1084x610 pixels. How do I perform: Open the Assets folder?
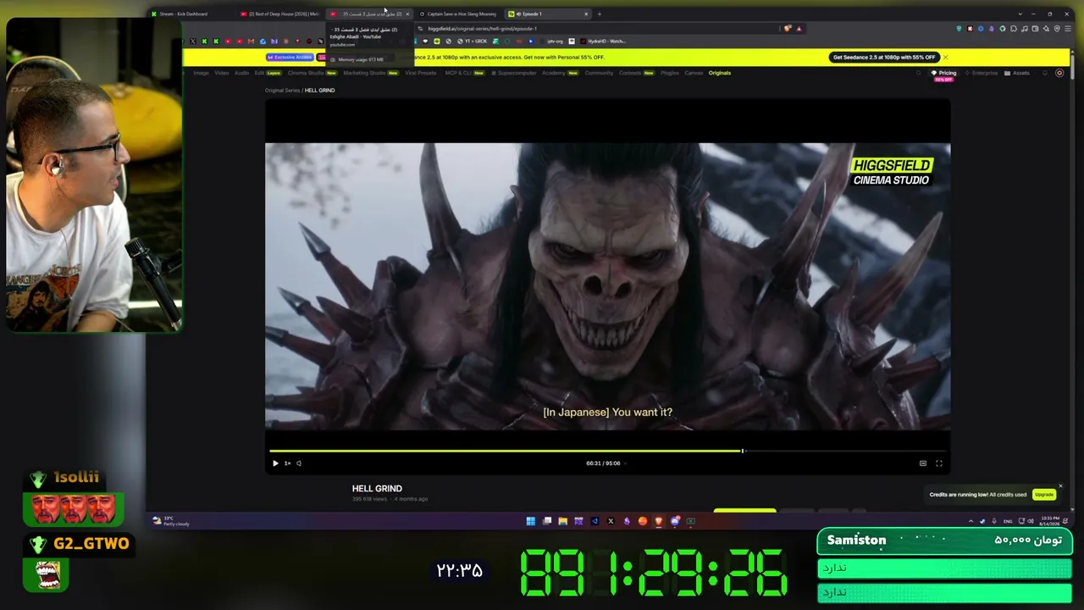1017,73
